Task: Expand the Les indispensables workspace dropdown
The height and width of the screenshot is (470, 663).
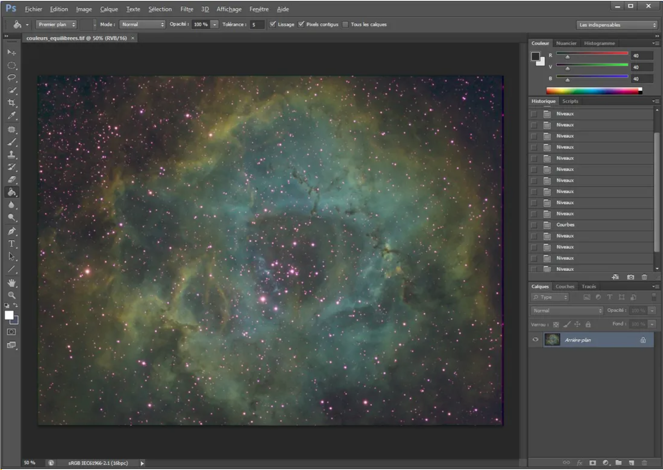Action: pos(617,25)
